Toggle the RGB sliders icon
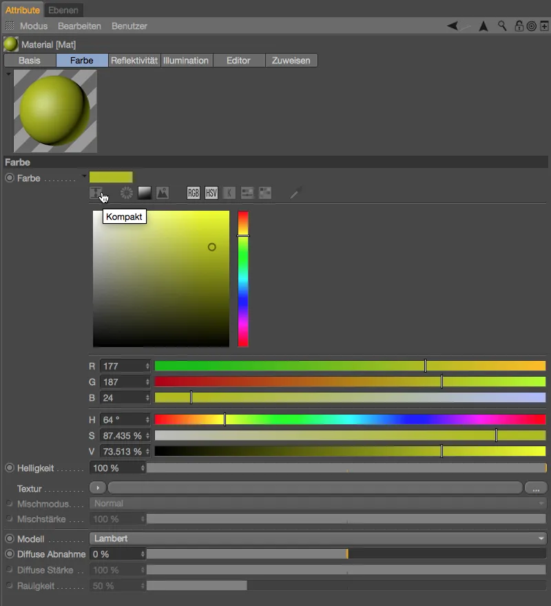Viewport: 551px width, 606px height. click(194, 192)
